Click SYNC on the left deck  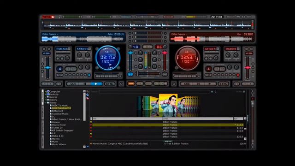click(x=110, y=84)
